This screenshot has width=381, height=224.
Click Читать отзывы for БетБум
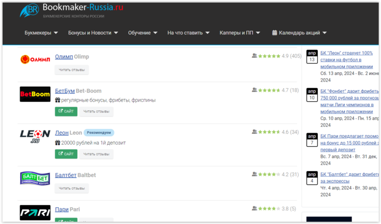(96, 111)
